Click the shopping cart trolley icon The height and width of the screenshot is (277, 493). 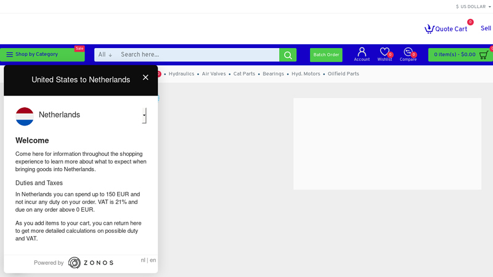pyautogui.click(x=484, y=55)
